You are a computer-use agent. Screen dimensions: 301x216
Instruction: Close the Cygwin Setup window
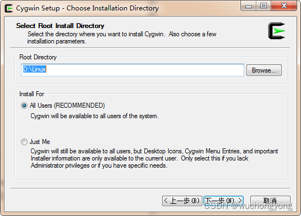(284, 6)
